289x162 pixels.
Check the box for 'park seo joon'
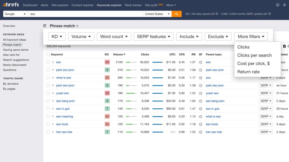[48, 70]
